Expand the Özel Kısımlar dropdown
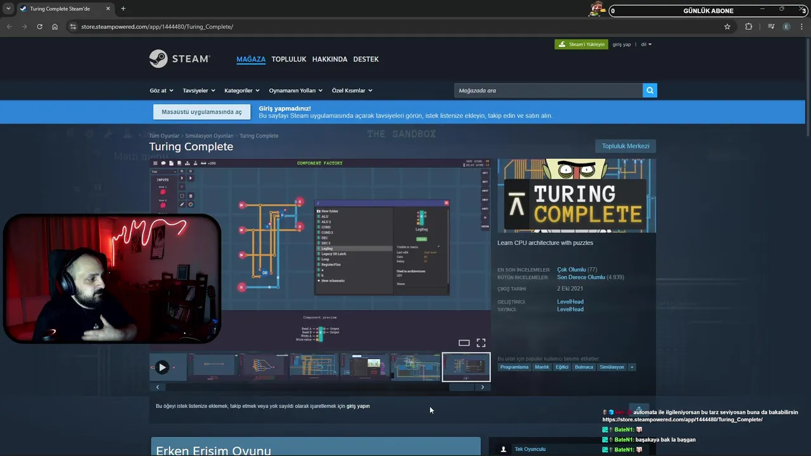811x456 pixels. pyautogui.click(x=352, y=91)
